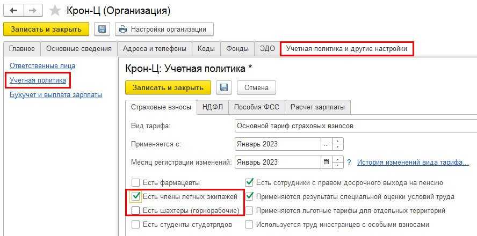Click the Применяется с date input field

(278, 144)
